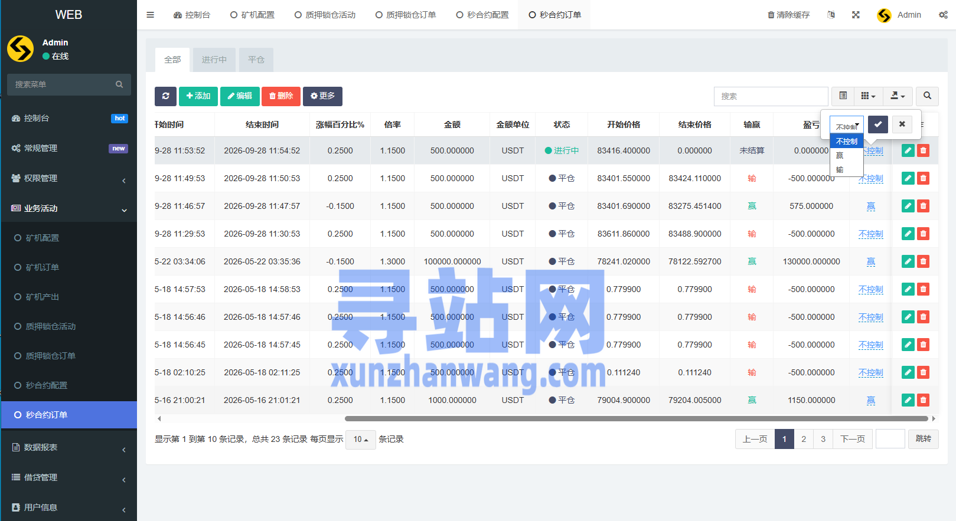Cancel inline edit with X button
The width and height of the screenshot is (956, 521).
tap(902, 124)
